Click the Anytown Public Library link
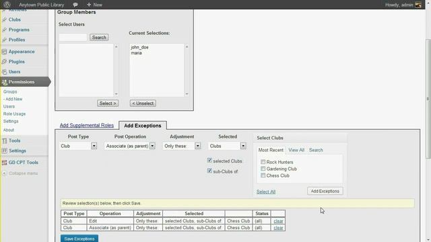Image resolution: width=431 pixels, height=242 pixels. pos(41,5)
